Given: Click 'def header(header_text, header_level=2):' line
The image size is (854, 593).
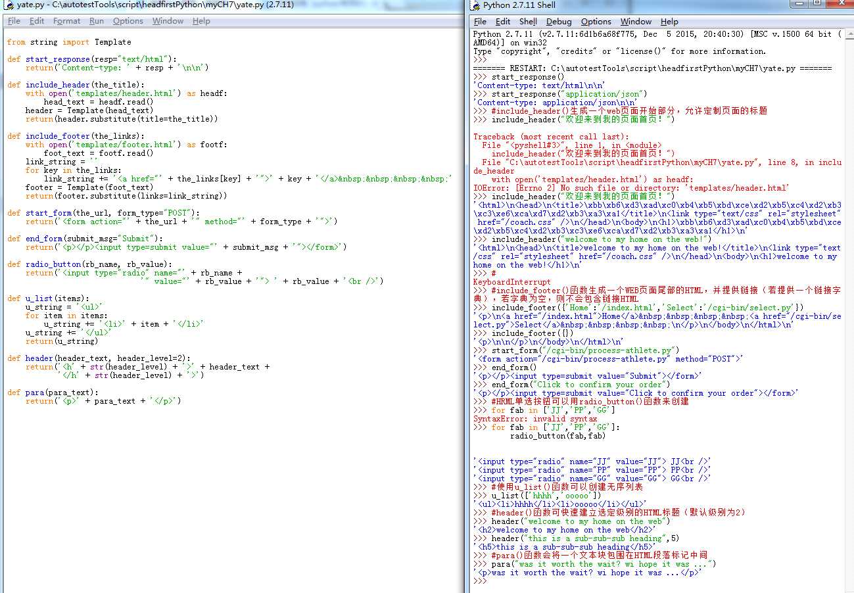Looking at the screenshot, I should pyautogui.click(x=99, y=358).
